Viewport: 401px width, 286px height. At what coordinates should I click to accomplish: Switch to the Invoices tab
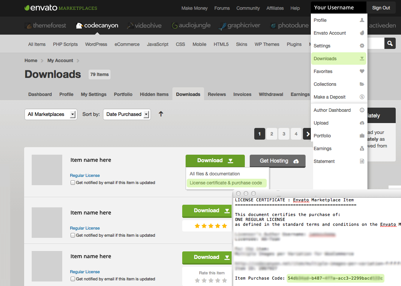[242, 94]
